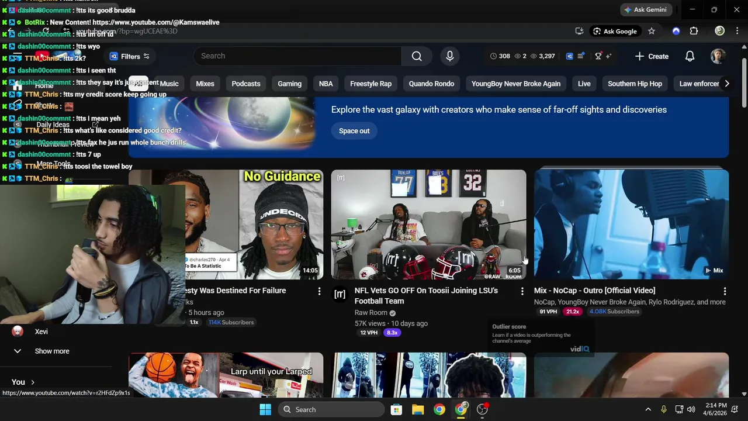Select the Music topic chip
The image size is (748, 421).
tap(169, 84)
